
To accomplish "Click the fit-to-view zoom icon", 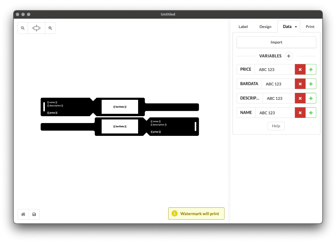I will (x=36, y=28).
